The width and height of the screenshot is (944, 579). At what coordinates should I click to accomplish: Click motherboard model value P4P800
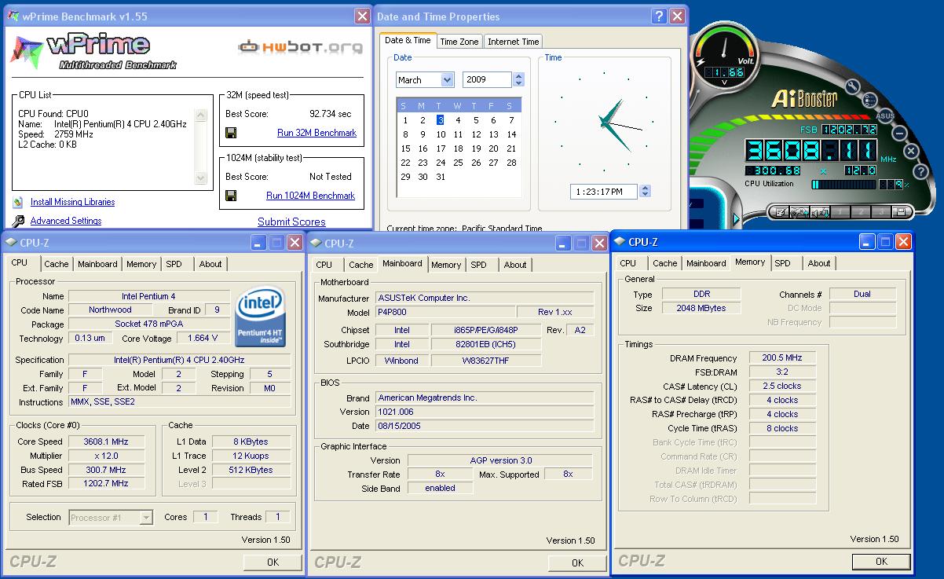pos(446,312)
